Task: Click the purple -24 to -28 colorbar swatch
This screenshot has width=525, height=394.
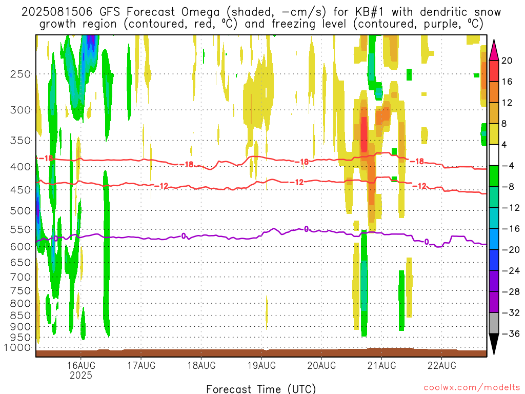Action: pos(494,281)
